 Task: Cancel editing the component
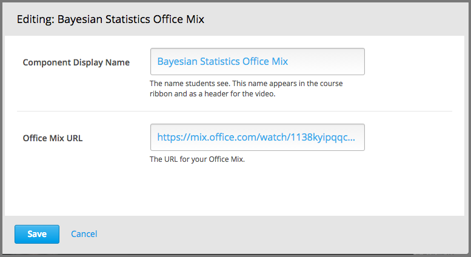click(84, 234)
